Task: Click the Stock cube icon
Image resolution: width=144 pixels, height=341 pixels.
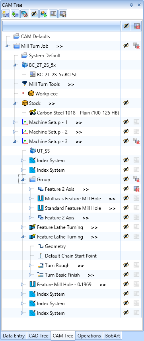Action: tap(25, 103)
